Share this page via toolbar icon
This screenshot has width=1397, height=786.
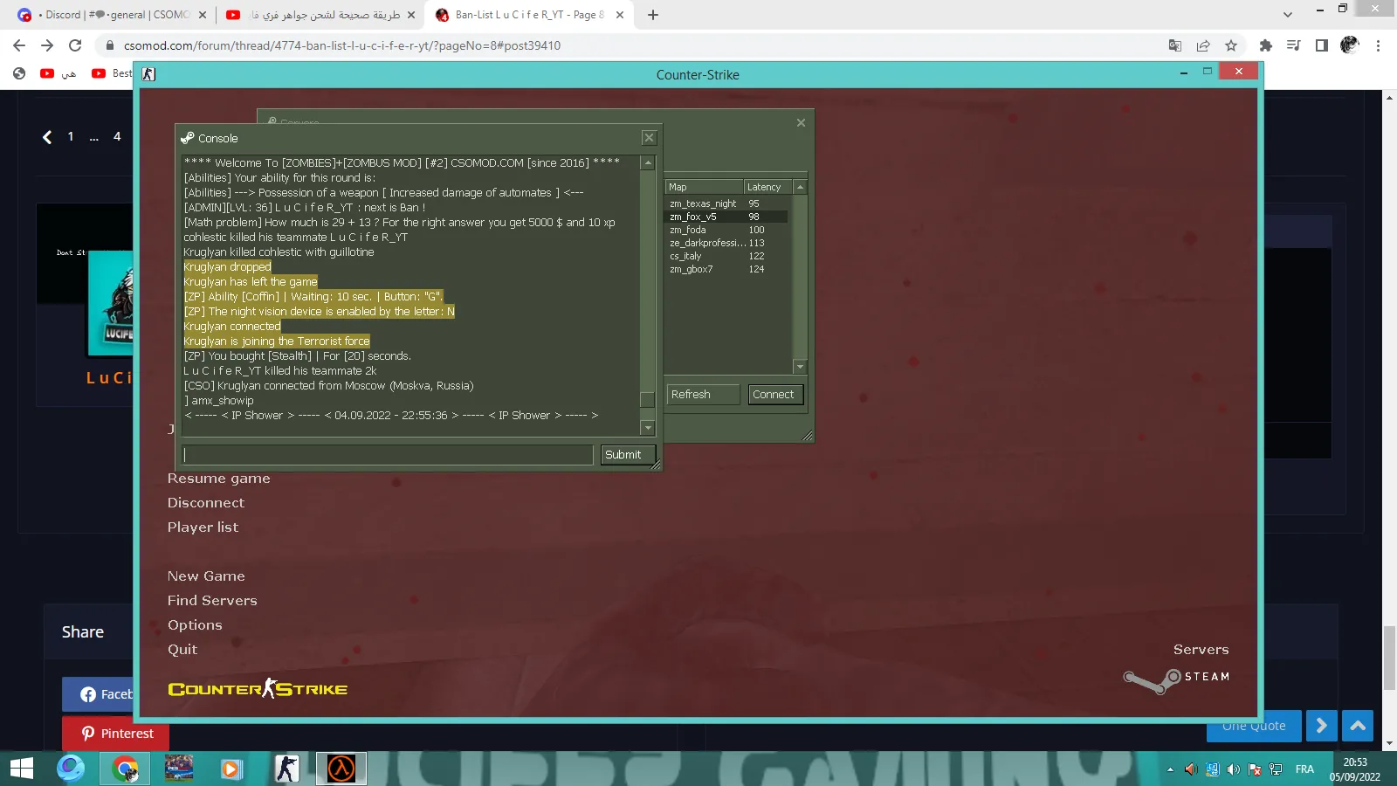[x=1203, y=45]
